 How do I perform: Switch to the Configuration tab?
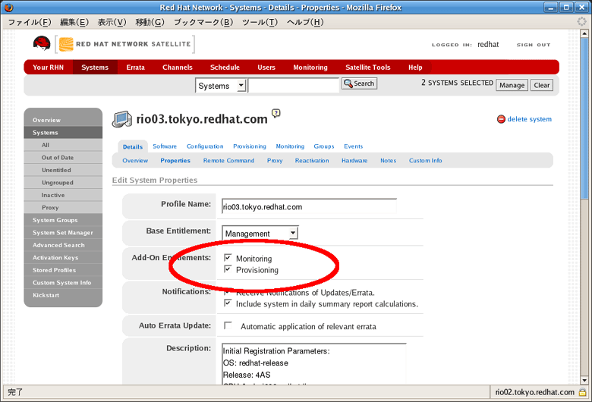[x=205, y=146]
